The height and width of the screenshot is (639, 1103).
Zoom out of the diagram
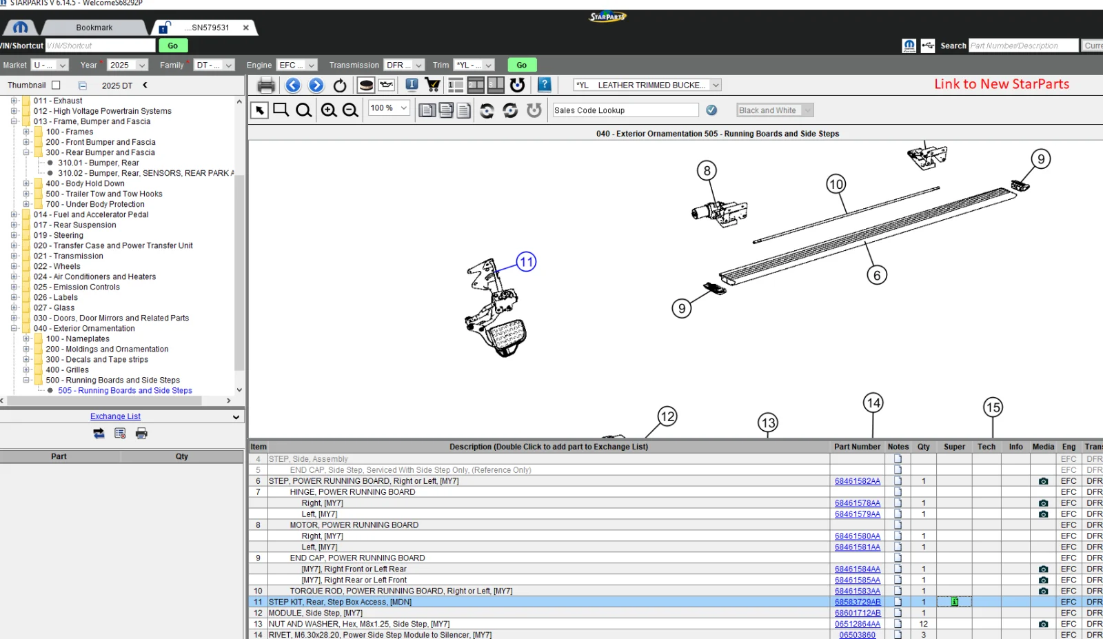[x=350, y=110]
